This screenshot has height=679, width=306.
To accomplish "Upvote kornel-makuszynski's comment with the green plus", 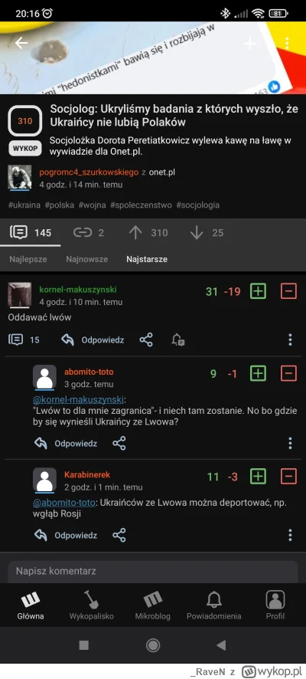I will pyautogui.click(x=258, y=291).
